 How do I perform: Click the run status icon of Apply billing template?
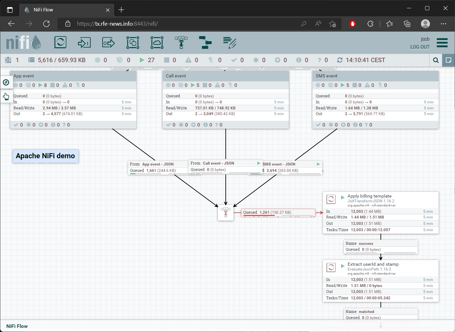(343, 198)
